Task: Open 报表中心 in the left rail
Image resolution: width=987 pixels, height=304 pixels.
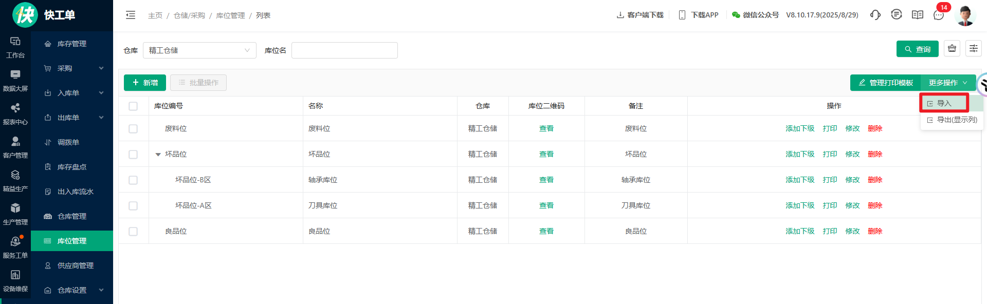Action: (x=15, y=114)
